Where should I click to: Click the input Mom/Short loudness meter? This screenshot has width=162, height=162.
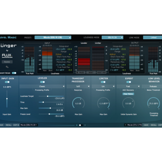coord(47,58)
